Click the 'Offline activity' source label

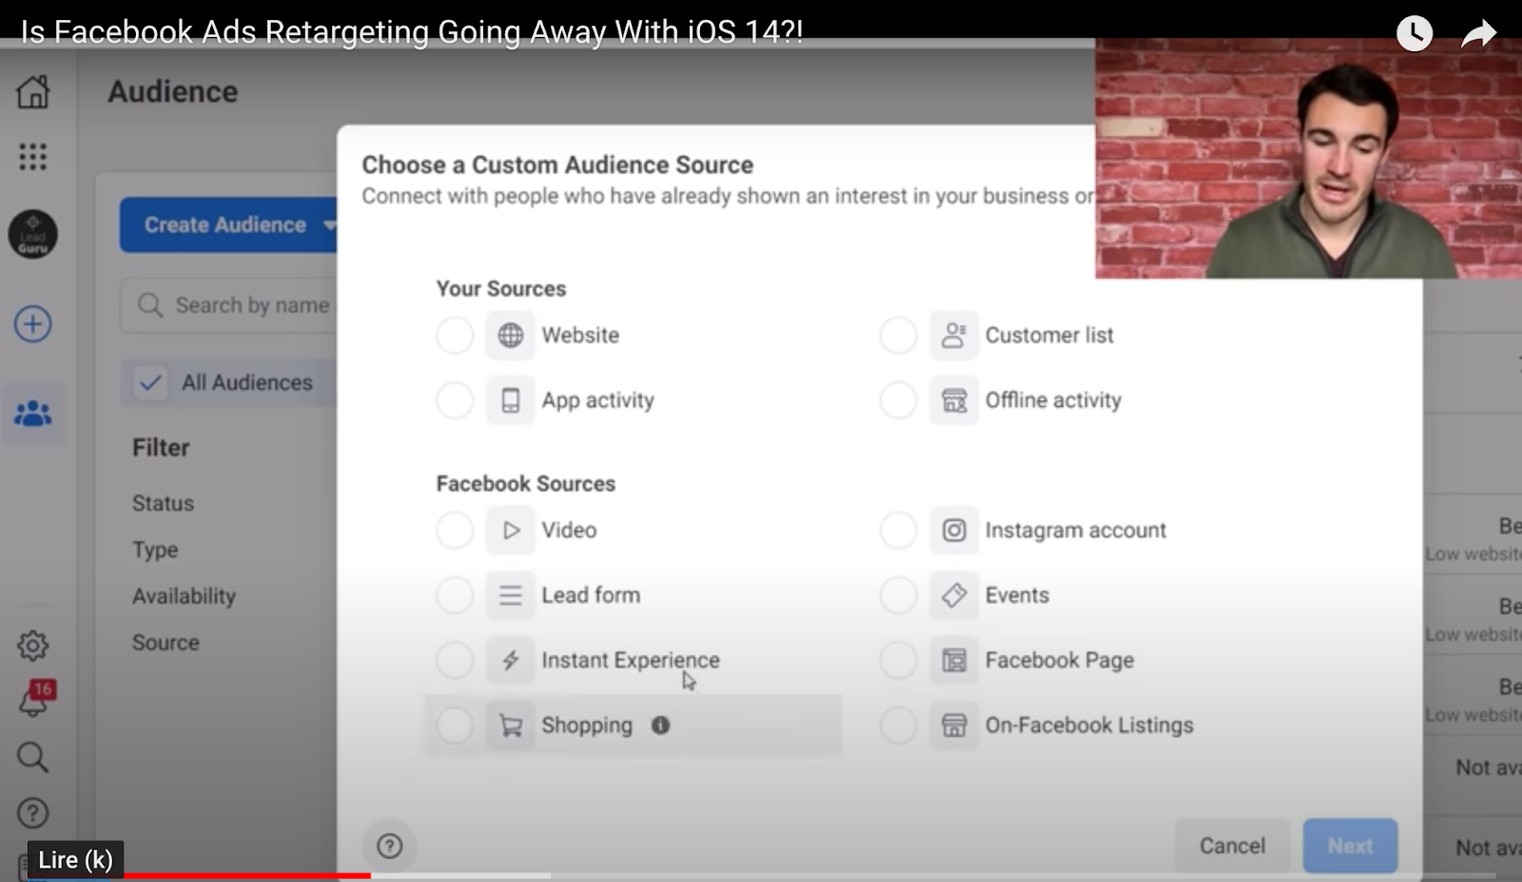[x=1053, y=400]
